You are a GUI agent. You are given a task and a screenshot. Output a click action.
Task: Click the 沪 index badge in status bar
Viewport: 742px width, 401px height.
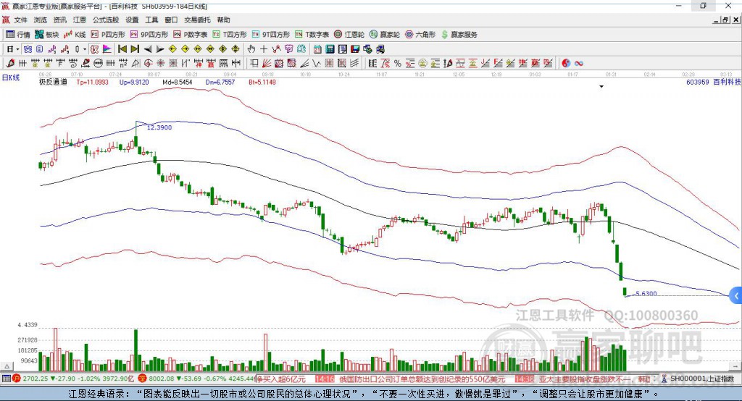(x=17, y=379)
